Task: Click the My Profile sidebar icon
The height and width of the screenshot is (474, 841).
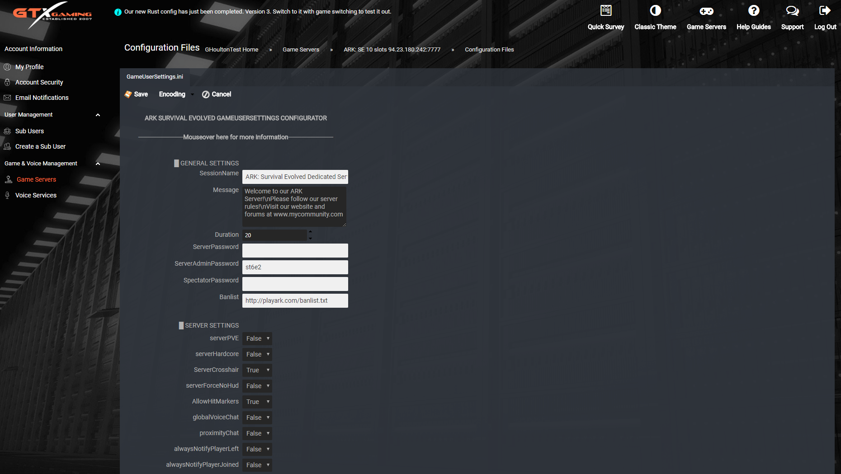Action: 7,67
